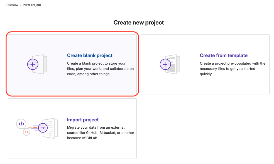Select the New project breadcrumb item
Image resolution: width=274 pixels, height=164 pixels.
(32, 5)
